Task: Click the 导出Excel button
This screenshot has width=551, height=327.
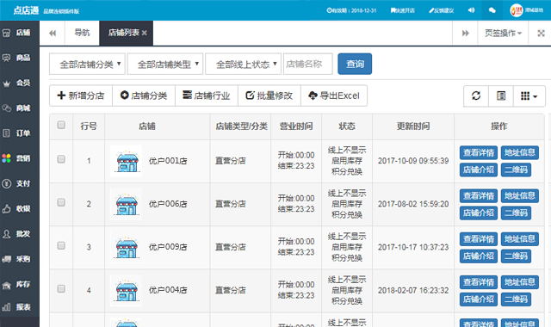Action: click(334, 96)
